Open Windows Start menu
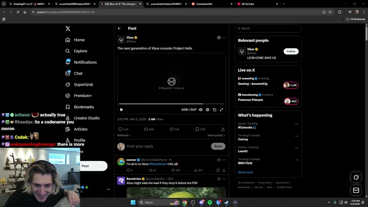The image size is (368, 207). (x=133, y=202)
